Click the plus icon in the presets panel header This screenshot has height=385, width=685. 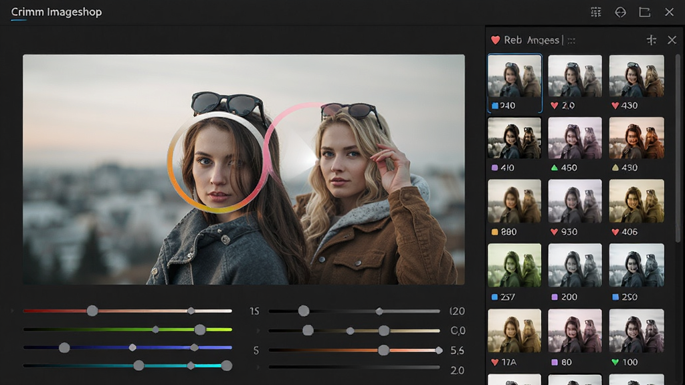652,40
